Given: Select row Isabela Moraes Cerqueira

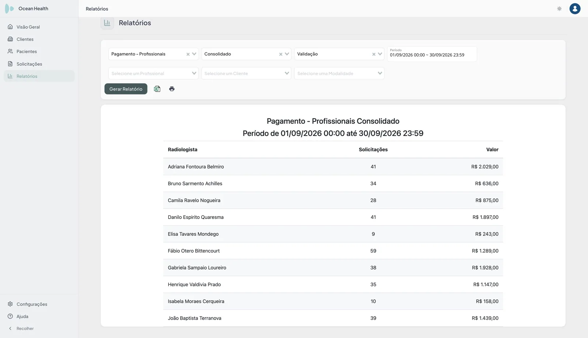Looking at the screenshot, I should (333, 301).
